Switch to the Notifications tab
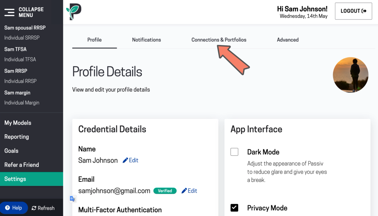 (x=146, y=40)
